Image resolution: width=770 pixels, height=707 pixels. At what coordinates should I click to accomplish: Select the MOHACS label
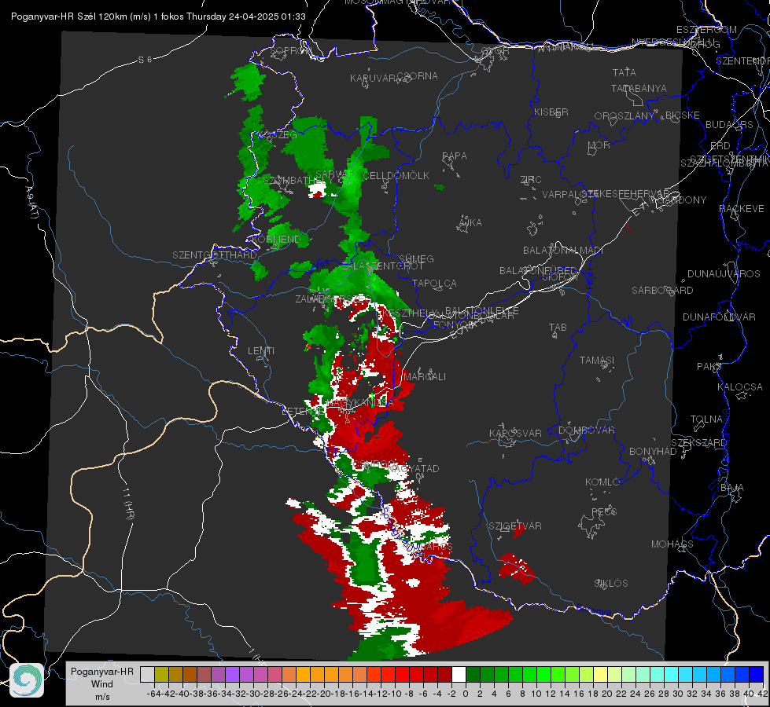coord(672,544)
